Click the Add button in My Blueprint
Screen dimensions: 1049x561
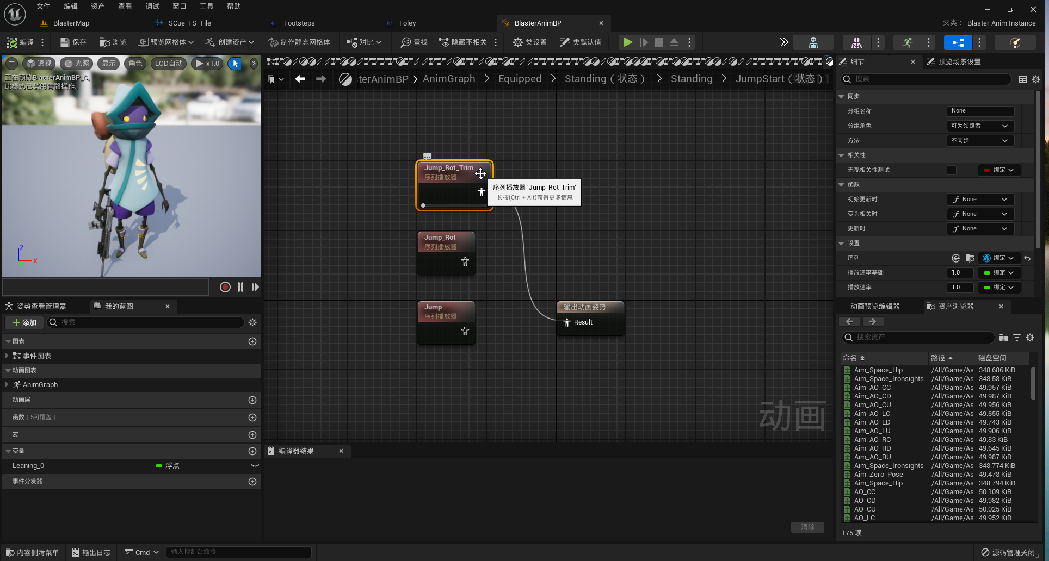(24, 322)
